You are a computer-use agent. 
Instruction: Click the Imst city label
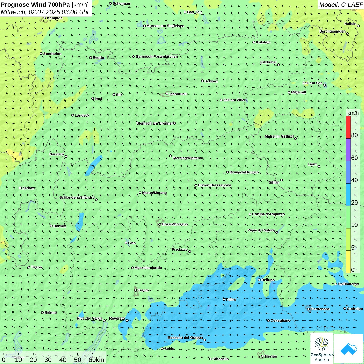(x=98, y=99)
